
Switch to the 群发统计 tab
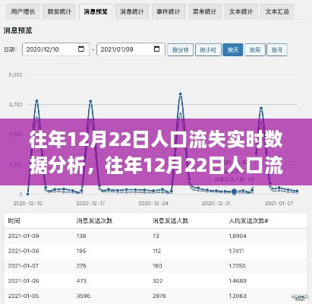(59, 11)
